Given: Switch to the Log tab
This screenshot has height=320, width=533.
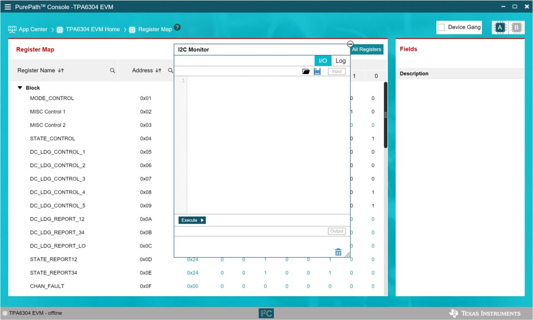Looking at the screenshot, I should 340,61.
